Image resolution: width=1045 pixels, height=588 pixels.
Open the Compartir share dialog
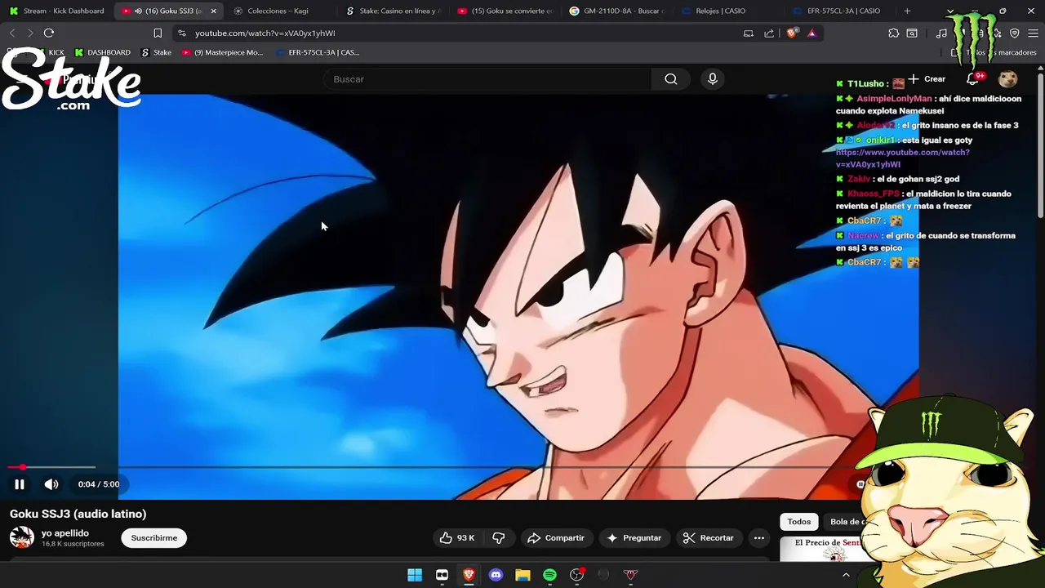(x=556, y=537)
